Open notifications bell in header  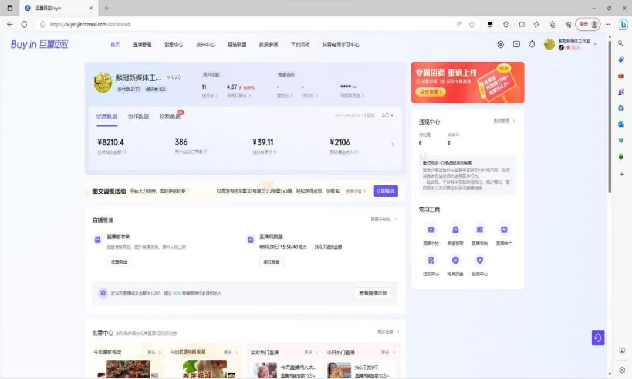(532, 45)
